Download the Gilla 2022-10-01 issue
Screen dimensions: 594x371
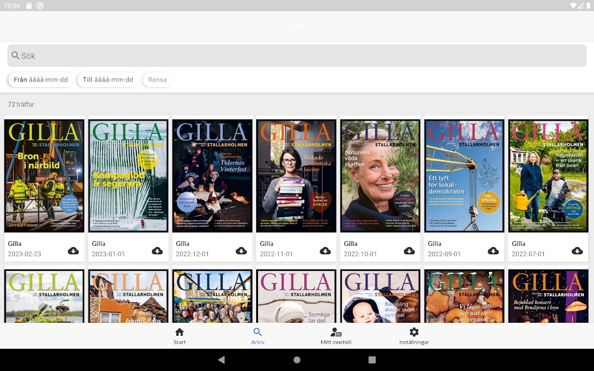point(409,251)
